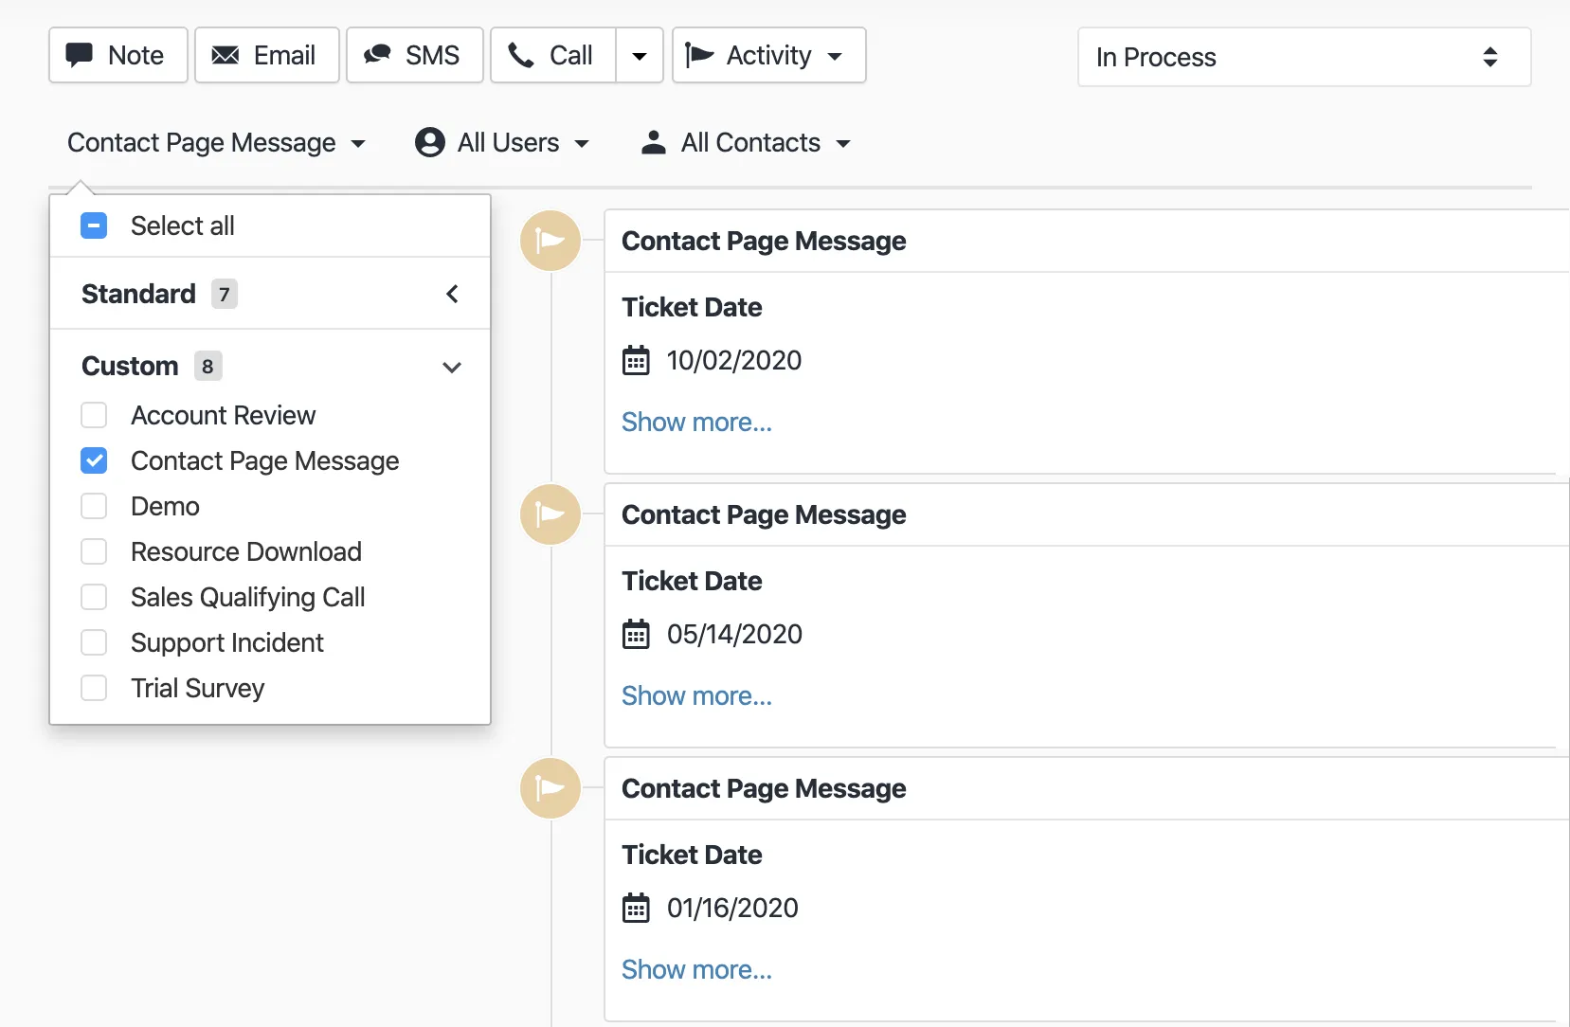Screen dimensions: 1570x1027
Task: Click the Standard section heading
Action: click(x=138, y=294)
